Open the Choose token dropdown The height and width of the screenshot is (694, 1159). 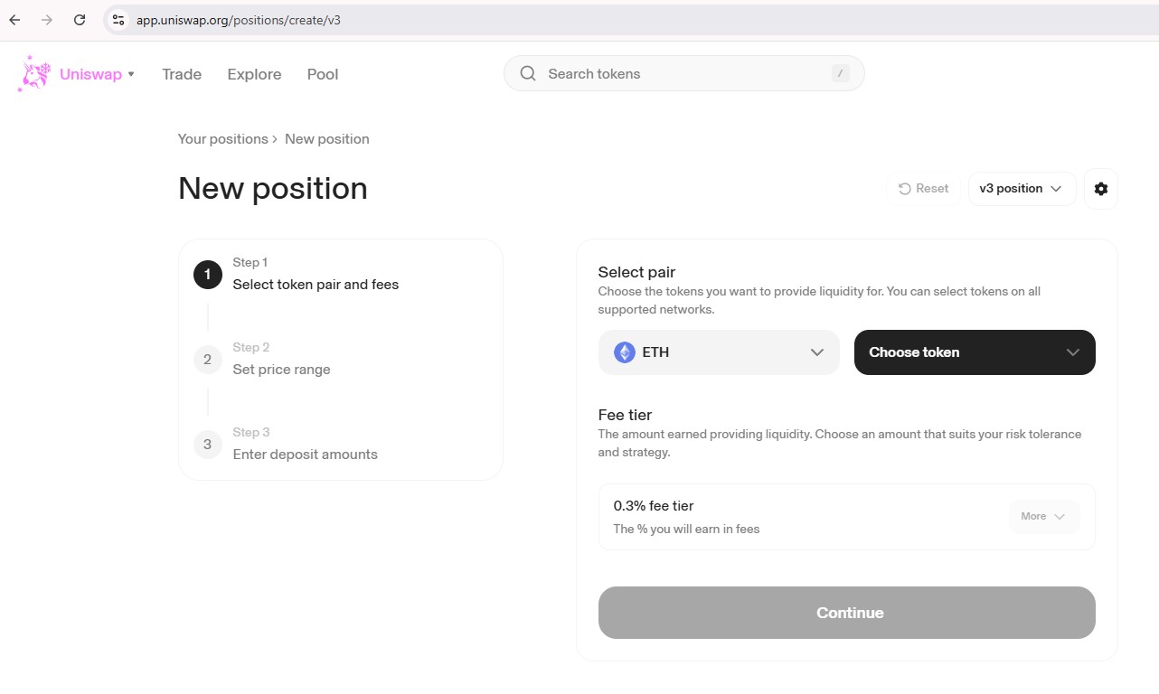click(974, 352)
